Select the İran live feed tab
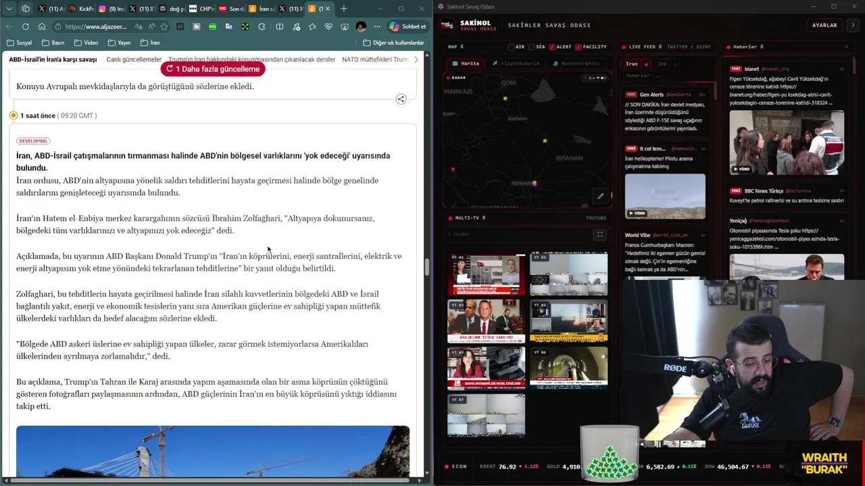This screenshot has width=865, height=486. tap(632, 64)
